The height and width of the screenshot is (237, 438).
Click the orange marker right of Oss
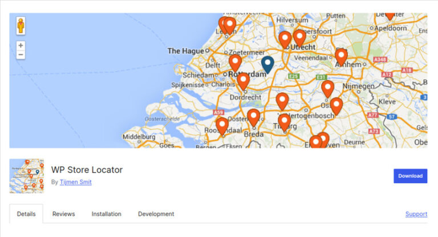click(336, 107)
